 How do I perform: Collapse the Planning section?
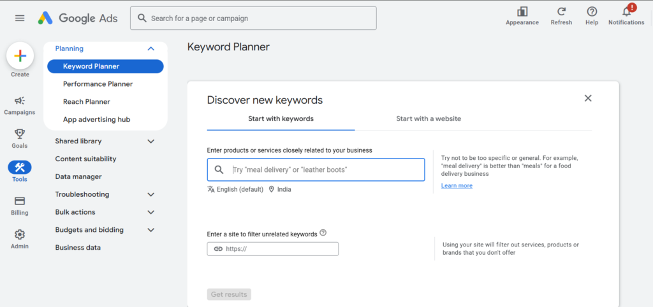(151, 48)
